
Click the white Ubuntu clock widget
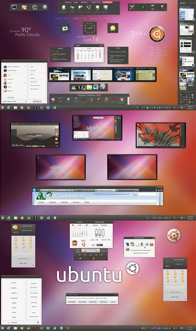(x=174, y=236)
